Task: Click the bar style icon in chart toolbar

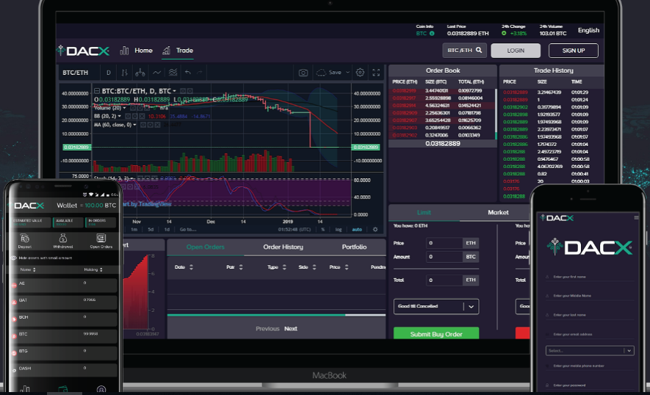Action: 124,73
